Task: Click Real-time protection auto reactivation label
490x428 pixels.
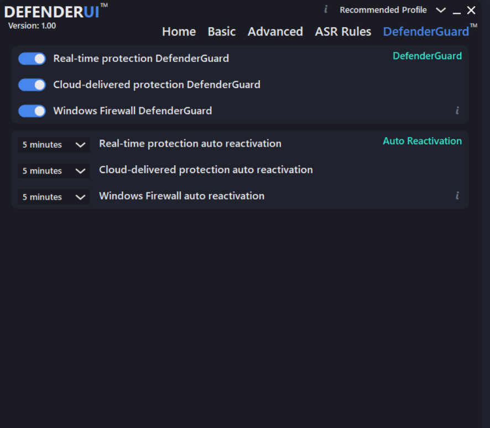Action: click(x=190, y=144)
